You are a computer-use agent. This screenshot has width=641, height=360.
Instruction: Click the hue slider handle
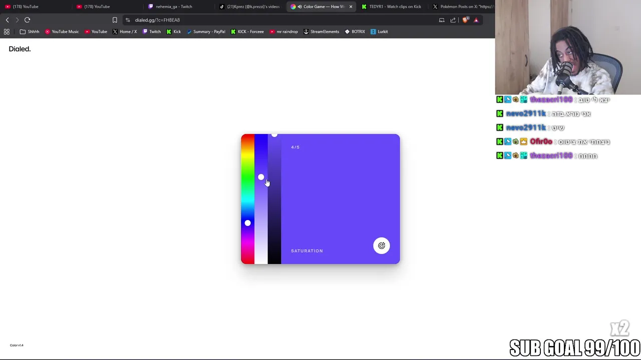pos(247,223)
